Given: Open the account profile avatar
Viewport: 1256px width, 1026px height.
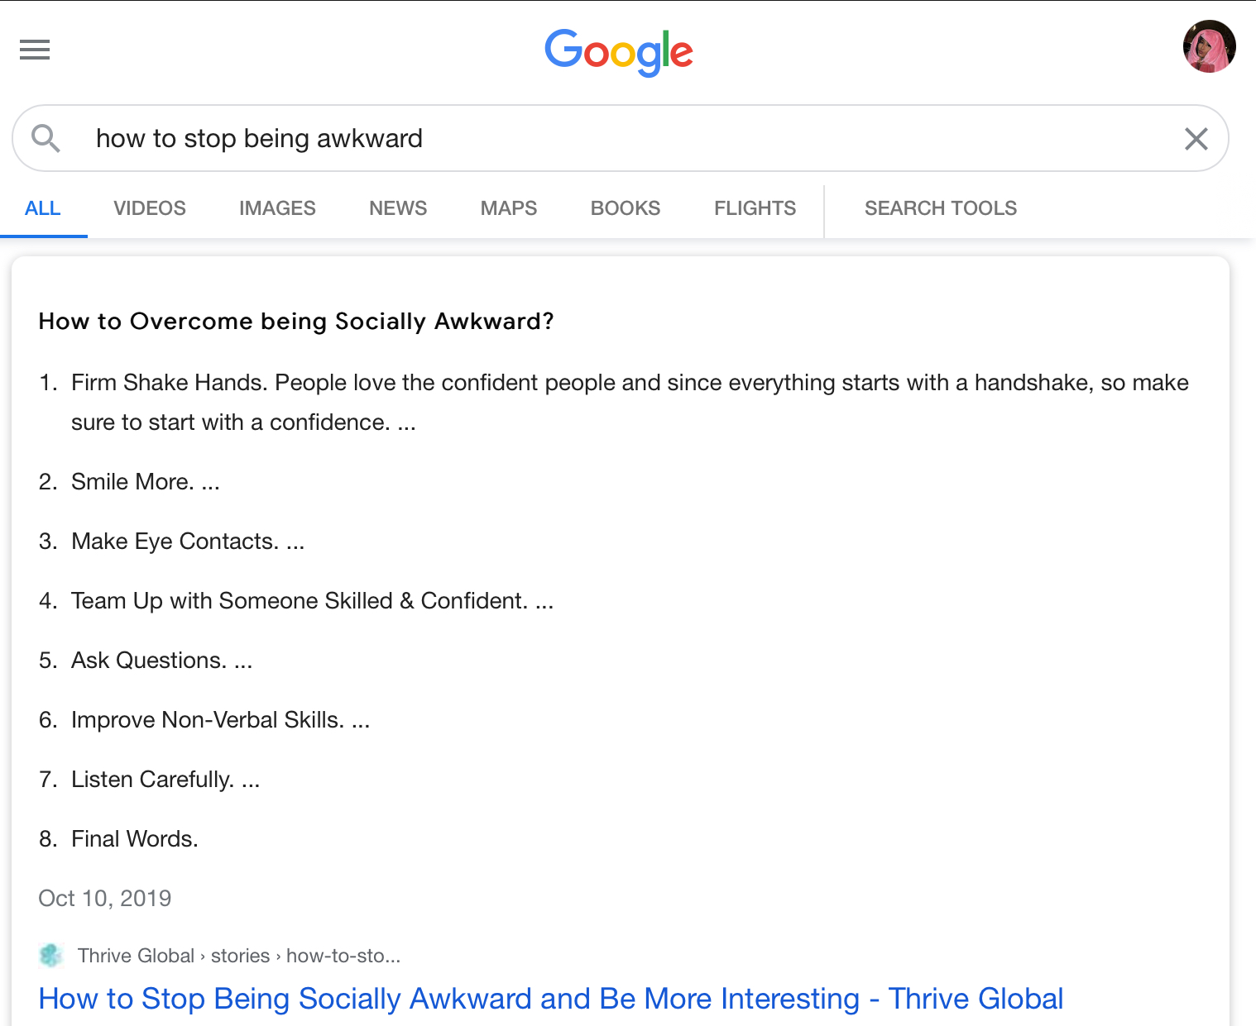Looking at the screenshot, I should pyautogui.click(x=1209, y=47).
